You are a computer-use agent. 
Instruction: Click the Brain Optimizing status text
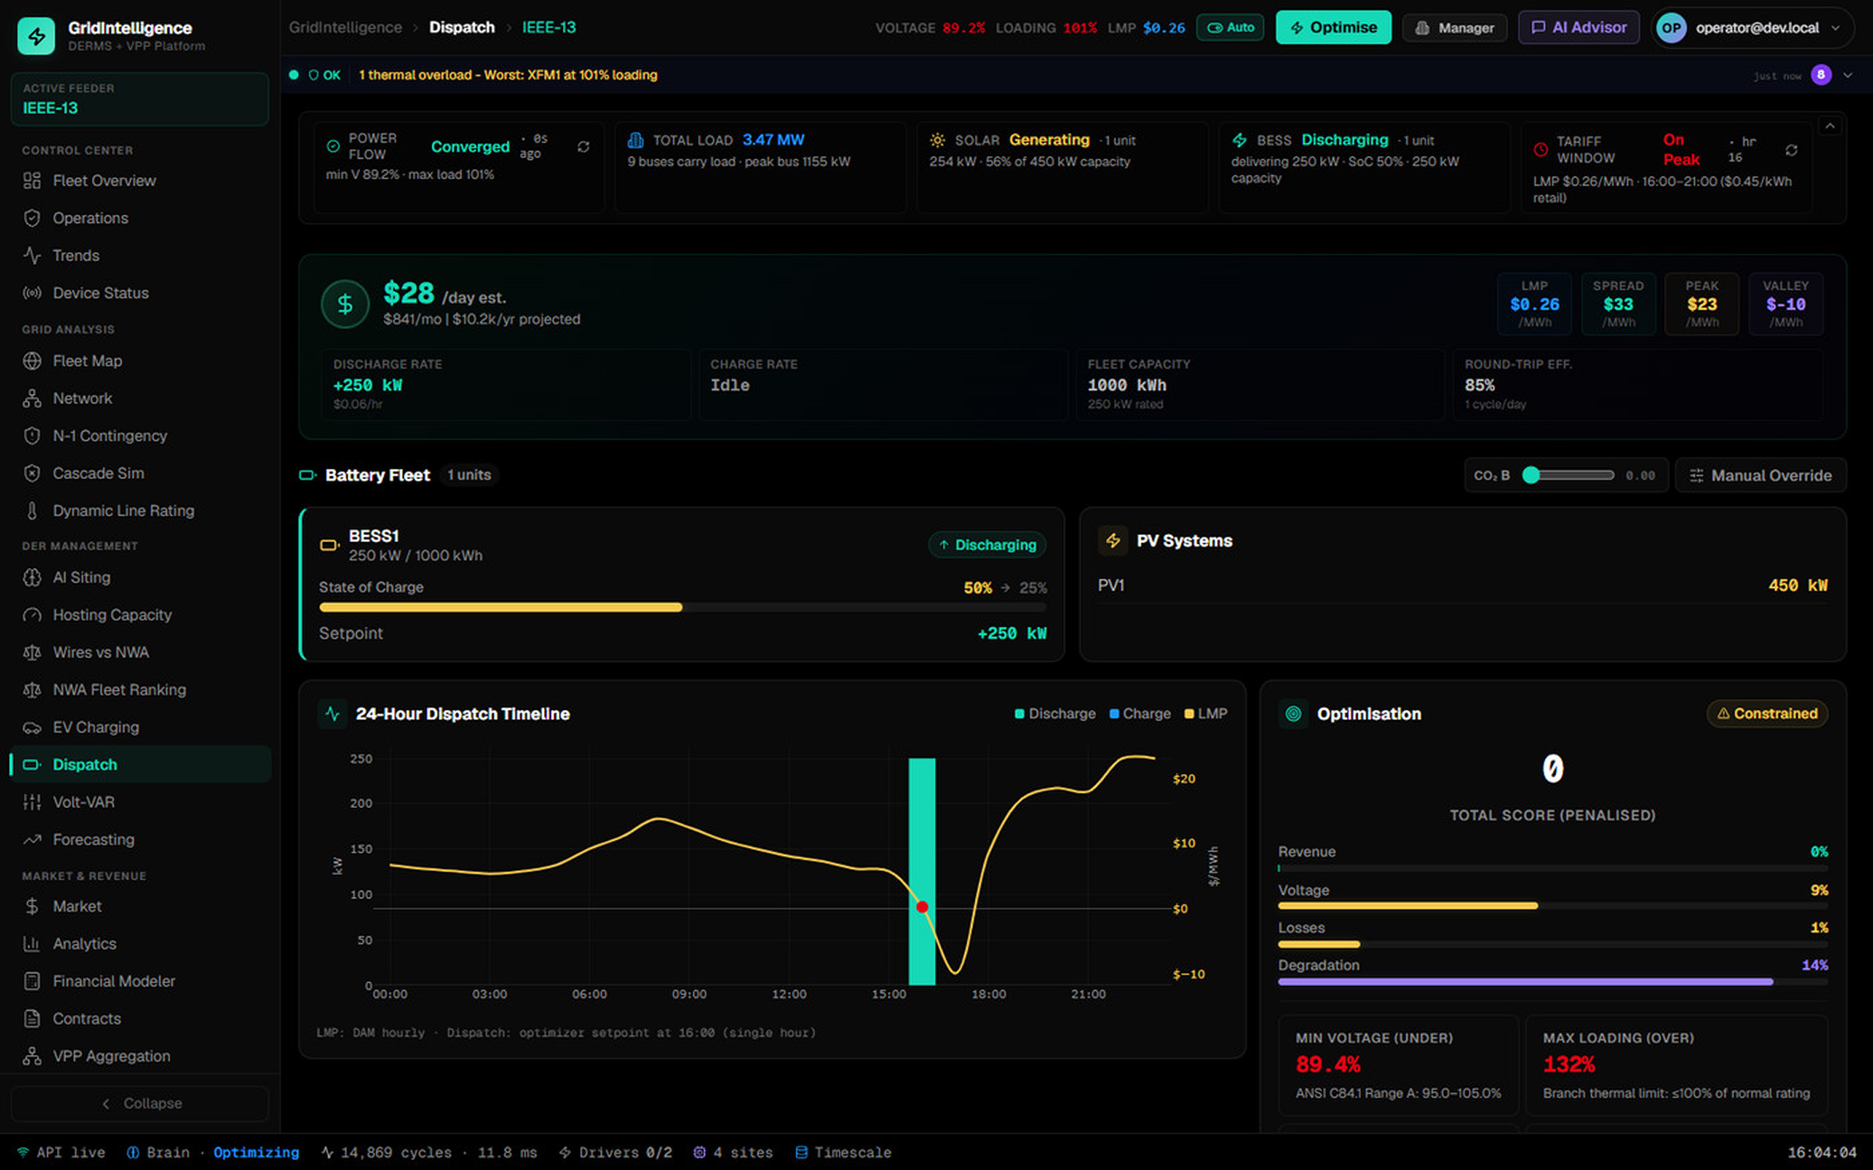[x=213, y=1152]
